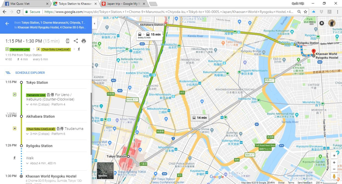The height and width of the screenshot is (184, 342).
Task: Click the Akihabara Station map marker
Action: [165, 25]
